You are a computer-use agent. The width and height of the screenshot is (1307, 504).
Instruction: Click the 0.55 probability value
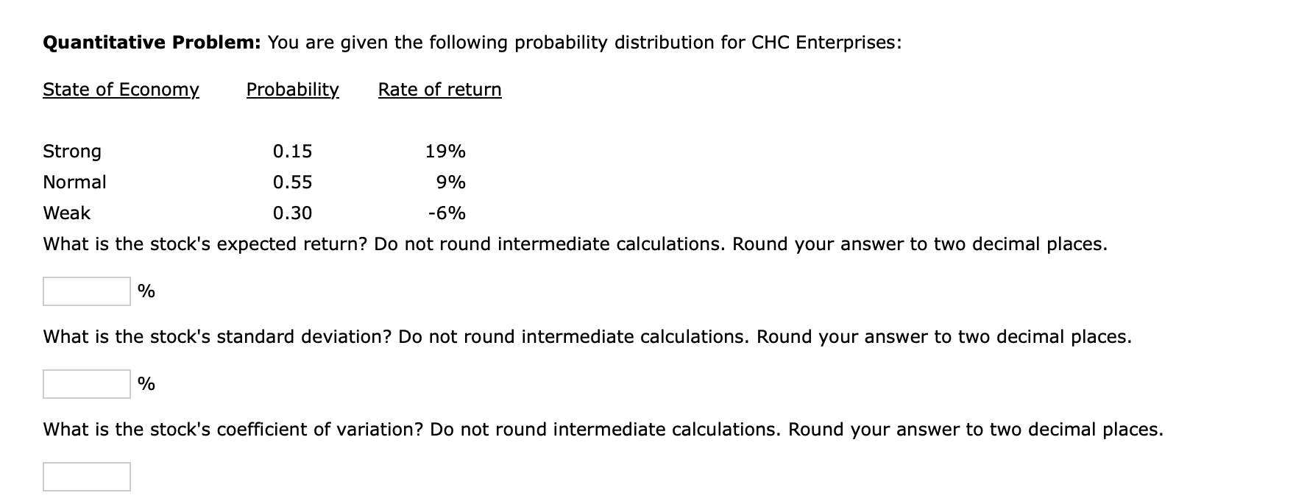point(292,182)
